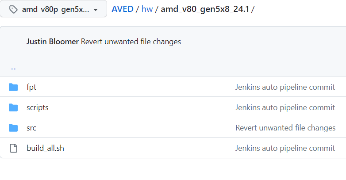
Task: Open the build_all.sh file
Action: [46, 148]
